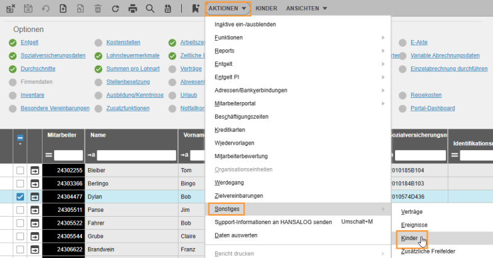Screen dimensions: 493x258
Task: Open the Sozialversicherungsdaten option link
Action: tap(53, 55)
